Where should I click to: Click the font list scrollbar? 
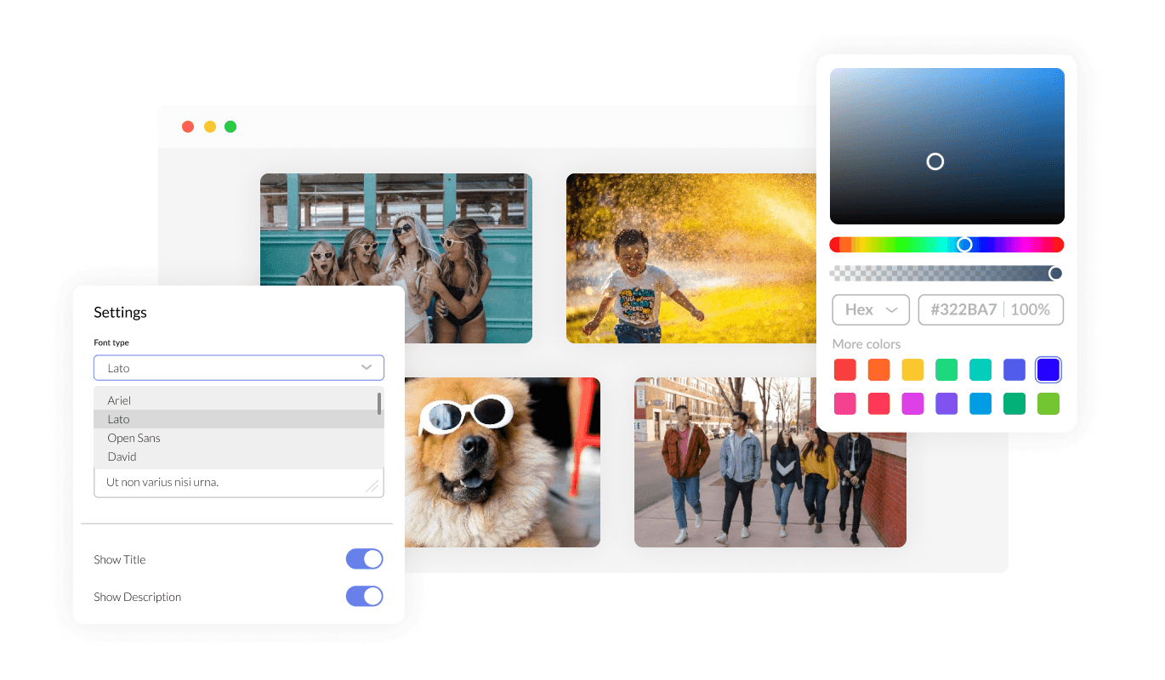click(379, 403)
